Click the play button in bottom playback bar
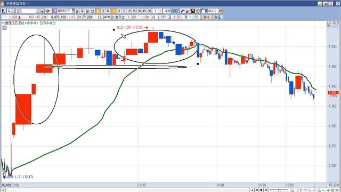The image size is (341, 192). tap(252, 190)
